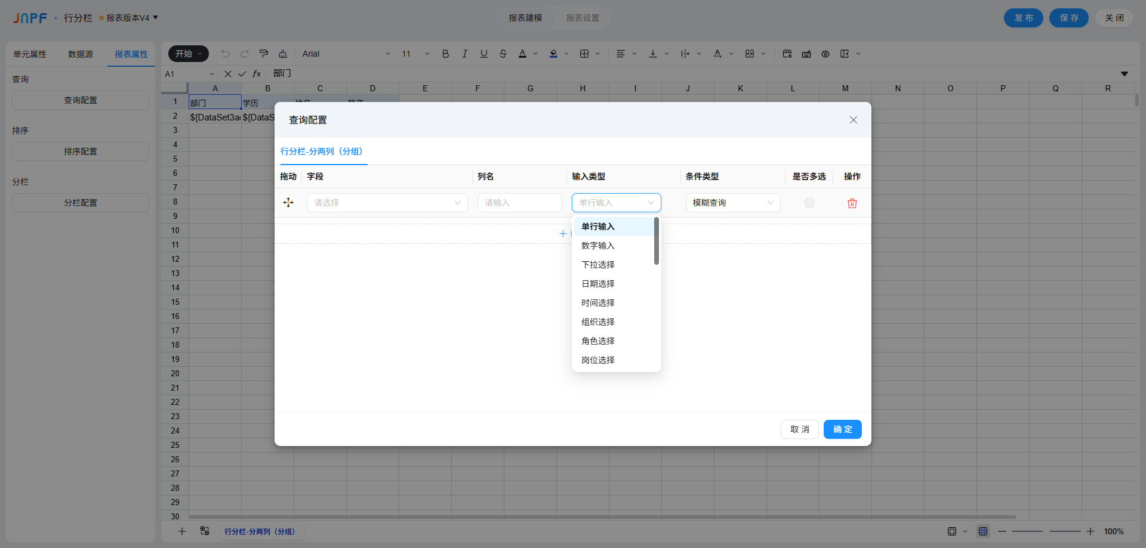The width and height of the screenshot is (1146, 548).
Task: Click the strikethrough toolbar icon
Action: tap(503, 54)
